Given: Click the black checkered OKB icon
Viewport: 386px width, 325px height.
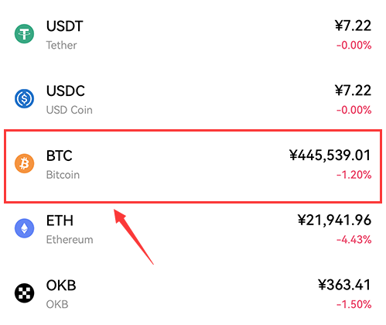Looking at the screenshot, I should pos(24,293).
